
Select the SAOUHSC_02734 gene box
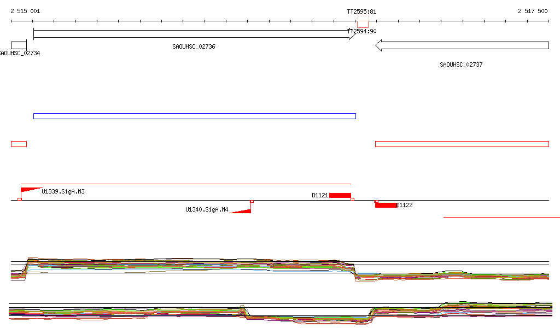point(19,45)
